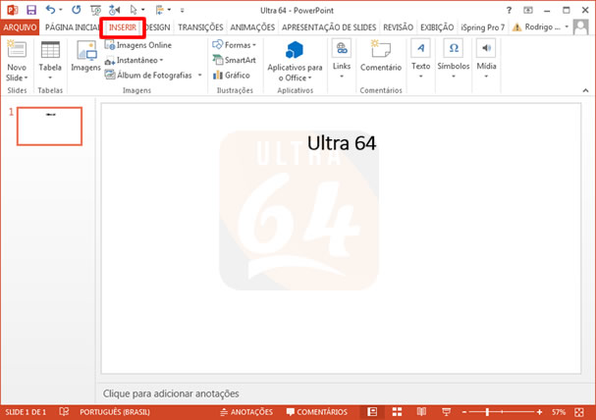The image size is (596, 420).
Task: Switch to the PÁGINA INICIAL tab
Action: (73, 27)
